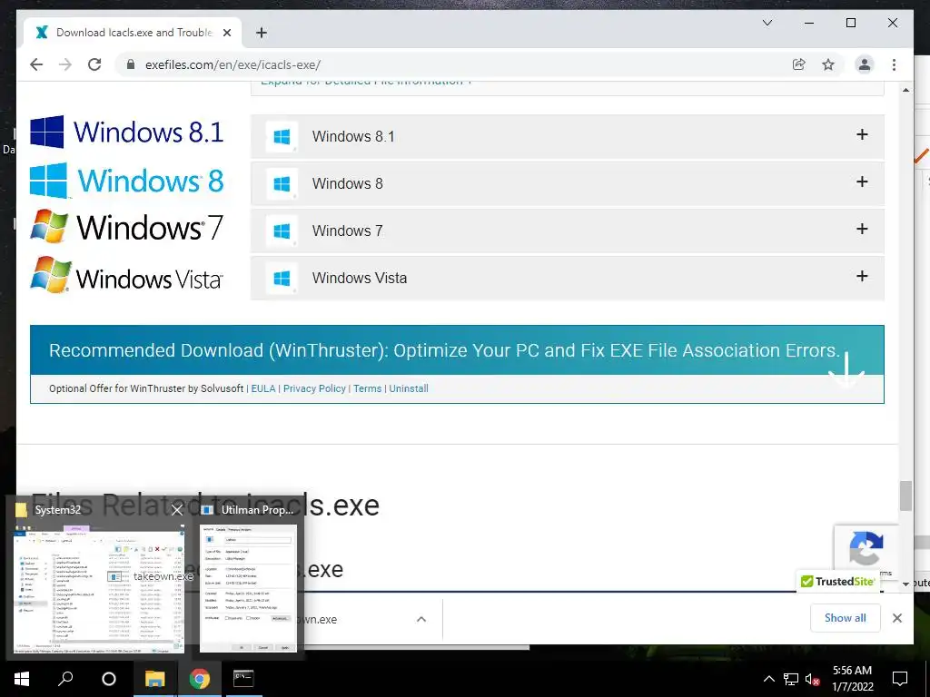Click the address bar URL
This screenshot has height=697, width=930.
point(233,64)
